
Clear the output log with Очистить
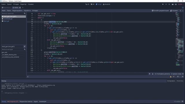180,81
